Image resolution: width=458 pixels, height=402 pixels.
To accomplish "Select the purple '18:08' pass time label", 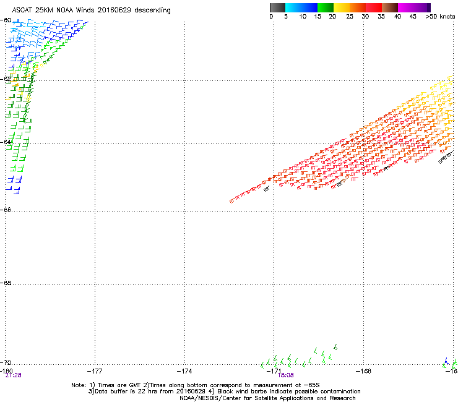I will click(x=286, y=375).
